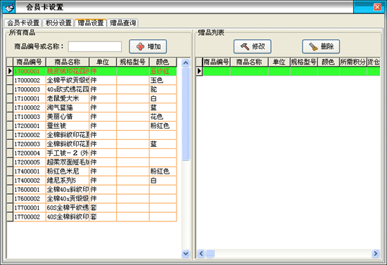Click gift list scroll-left arrow

[x=201, y=254]
